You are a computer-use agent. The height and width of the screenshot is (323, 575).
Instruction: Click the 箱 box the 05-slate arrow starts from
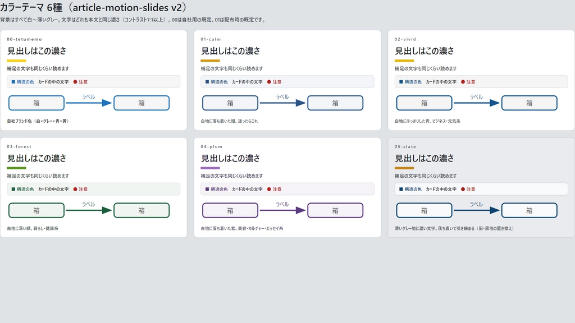point(425,210)
